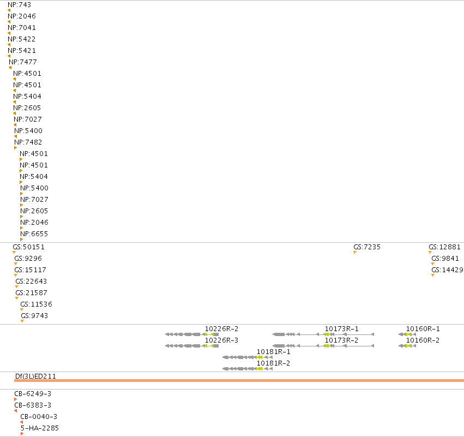This screenshot has width=464, height=437.
Task: Open the 10173R-1 gene model glyph
Action: pyautogui.click(x=323, y=334)
